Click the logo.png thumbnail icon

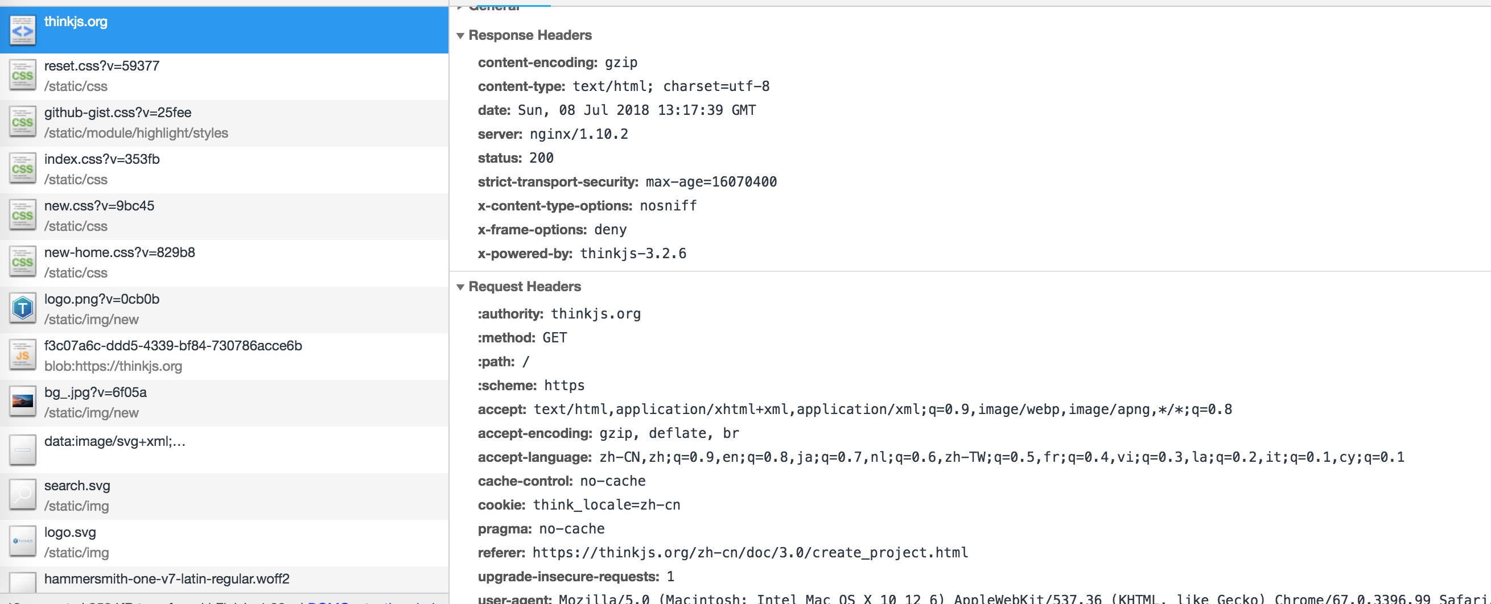point(23,309)
